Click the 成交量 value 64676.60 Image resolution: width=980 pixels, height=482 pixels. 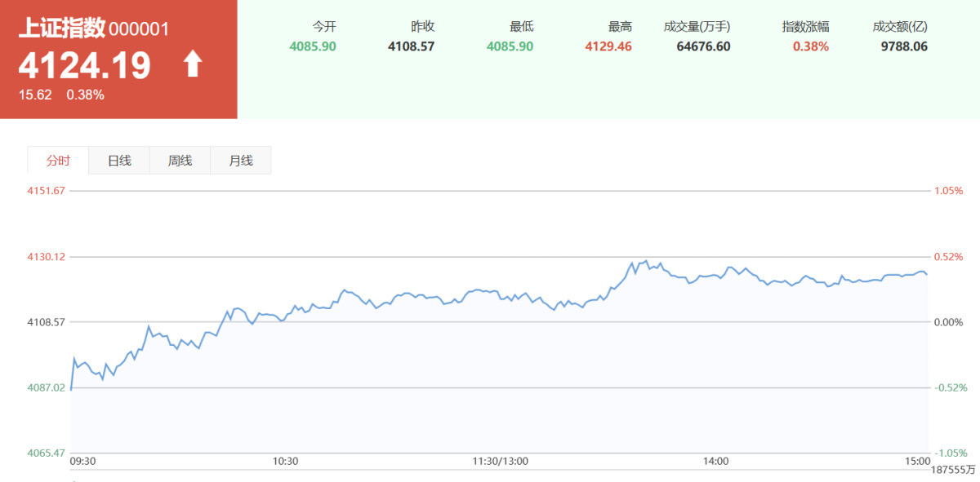[x=703, y=46]
